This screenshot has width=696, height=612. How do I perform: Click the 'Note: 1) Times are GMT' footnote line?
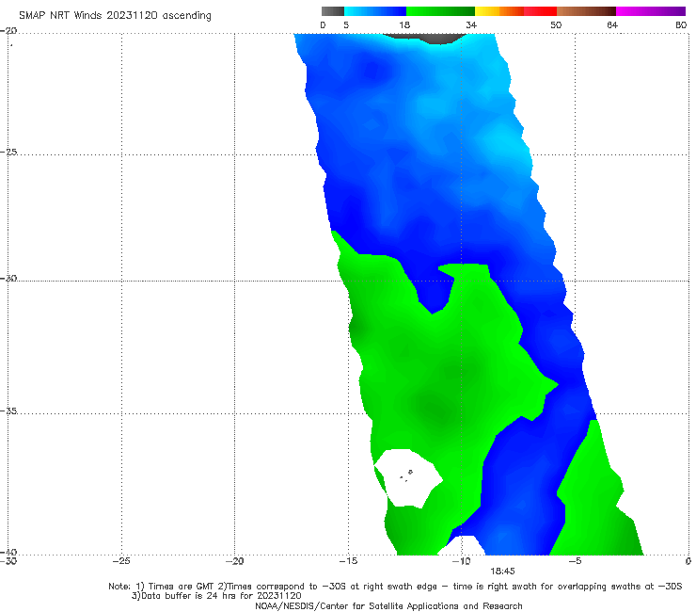coord(395,587)
